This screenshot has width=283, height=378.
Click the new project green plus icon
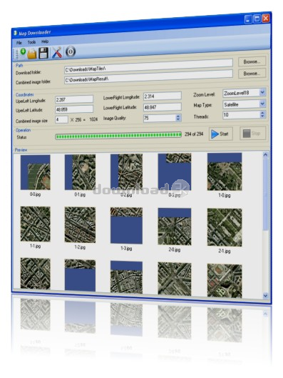23,52
